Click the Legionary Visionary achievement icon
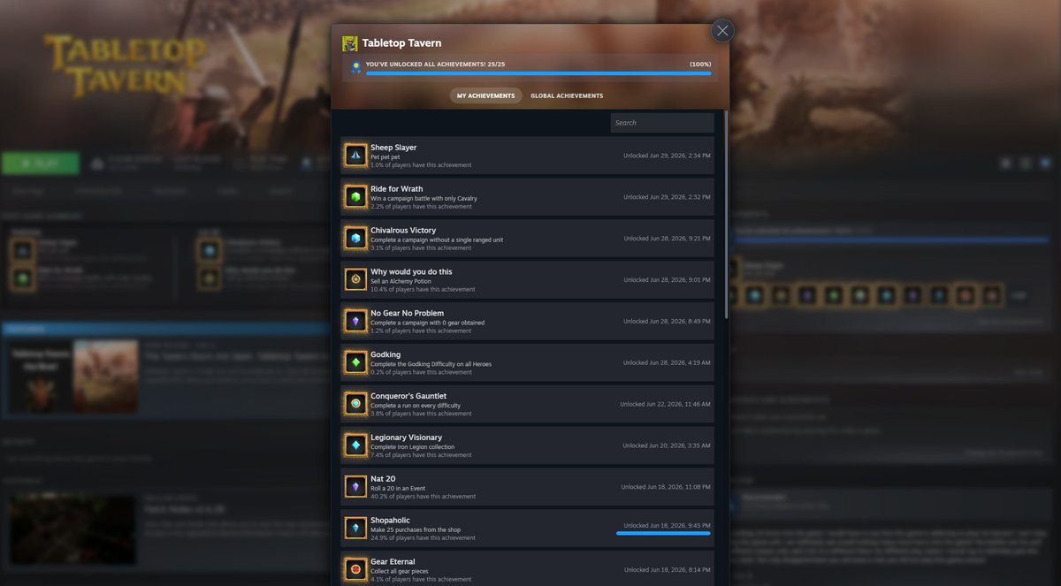The width and height of the screenshot is (1061, 586). coord(355,445)
